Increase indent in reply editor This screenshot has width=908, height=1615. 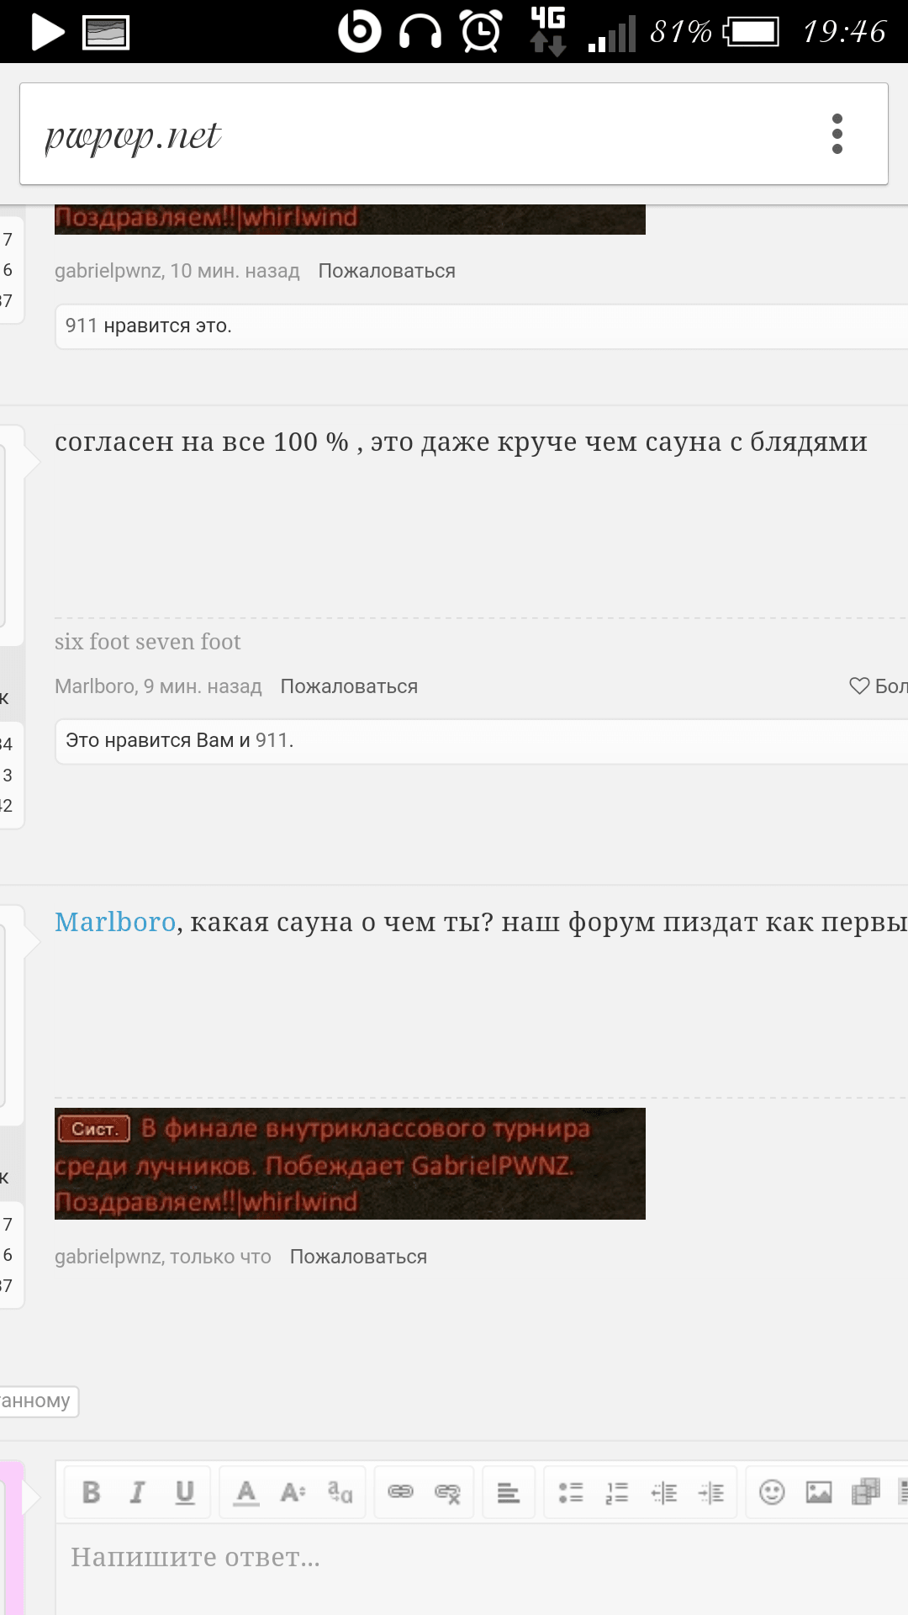pos(711,1493)
